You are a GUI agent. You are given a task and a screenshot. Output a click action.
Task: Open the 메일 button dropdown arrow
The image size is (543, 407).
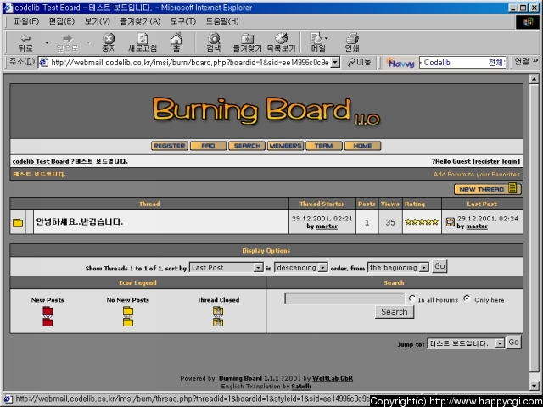click(326, 38)
